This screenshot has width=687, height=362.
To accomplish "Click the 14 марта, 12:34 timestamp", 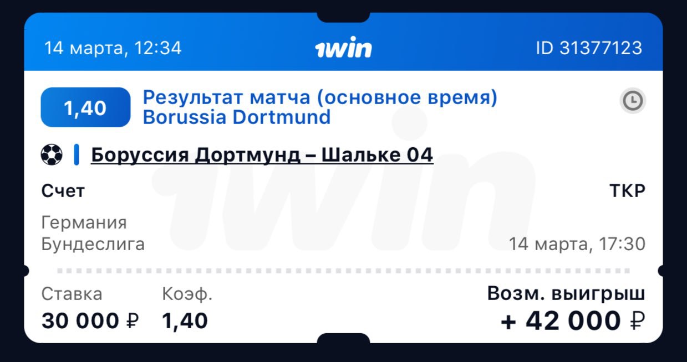I will coord(113,48).
